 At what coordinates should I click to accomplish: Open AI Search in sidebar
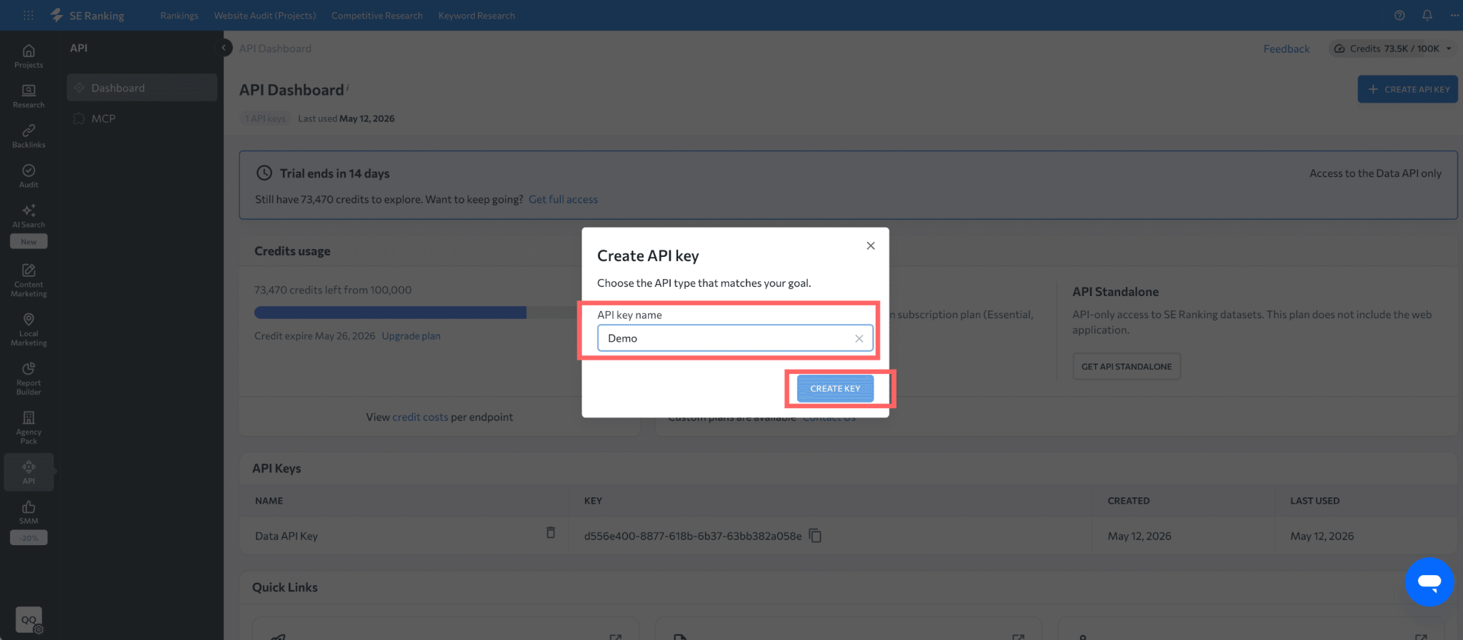(x=29, y=216)
